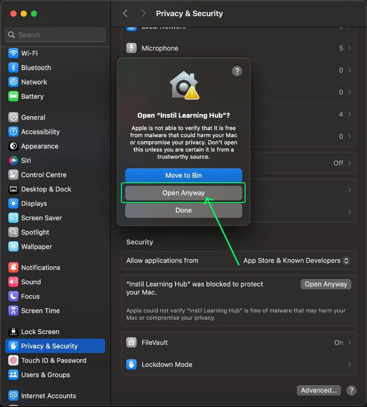Select the Wi-Fi sidebar label
The height and width of the screenshot is (407, 367).
[30, 53]
